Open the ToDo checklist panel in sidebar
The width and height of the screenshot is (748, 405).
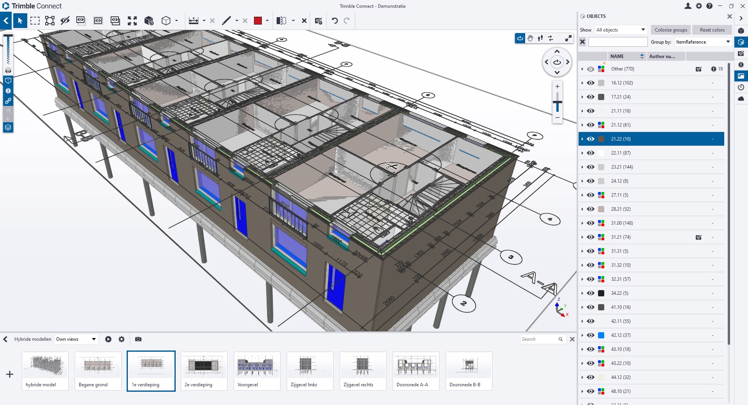pos(741,53)
